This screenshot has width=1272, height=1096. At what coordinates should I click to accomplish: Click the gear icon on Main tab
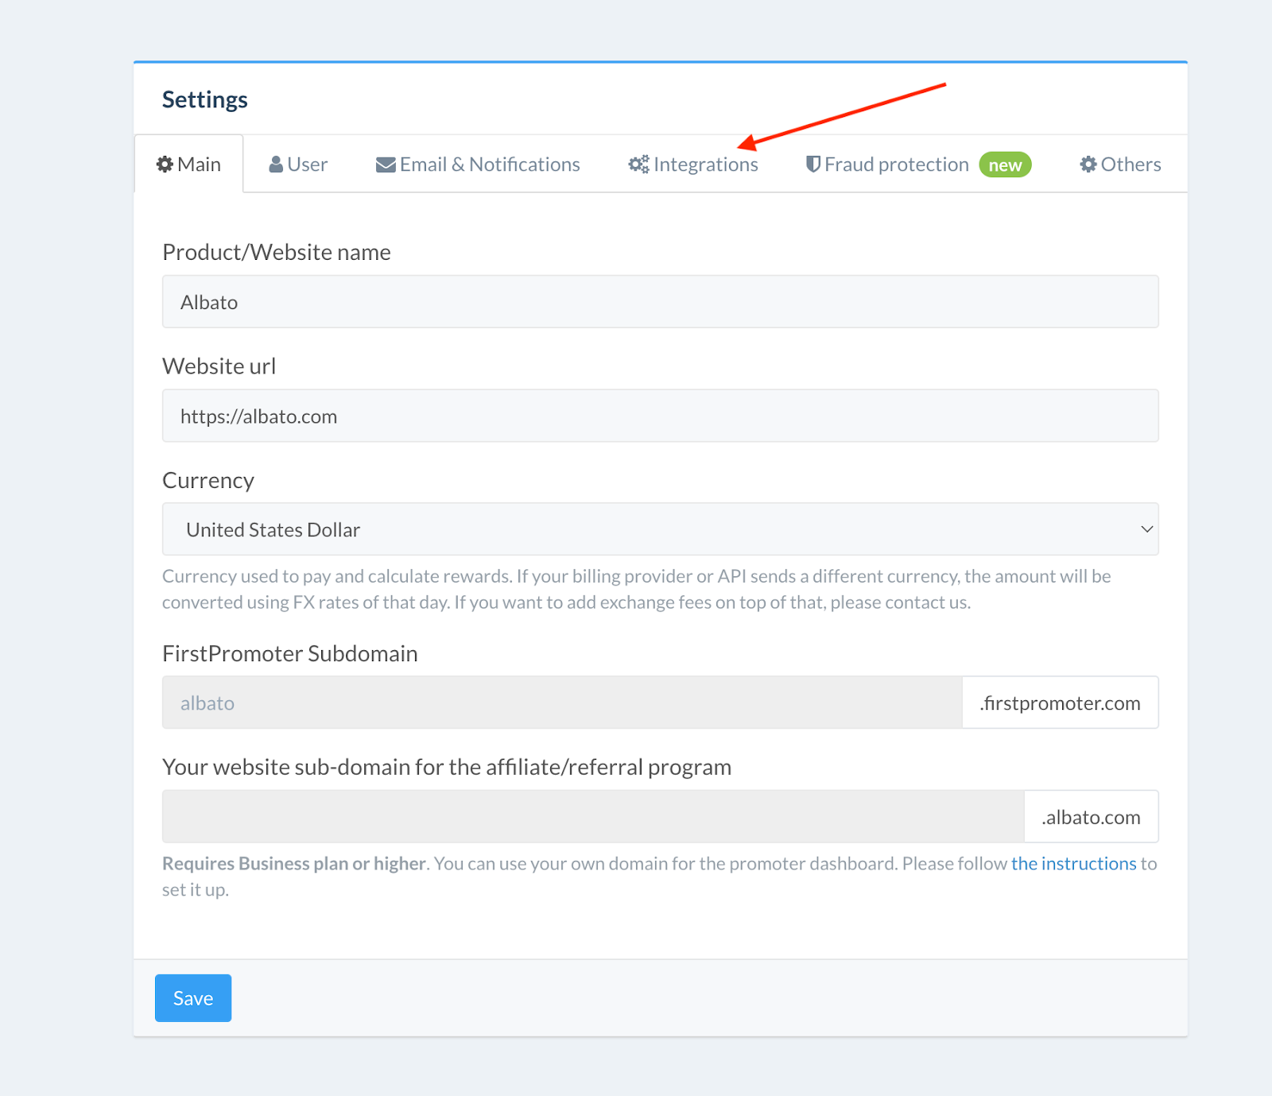(165, 165)
